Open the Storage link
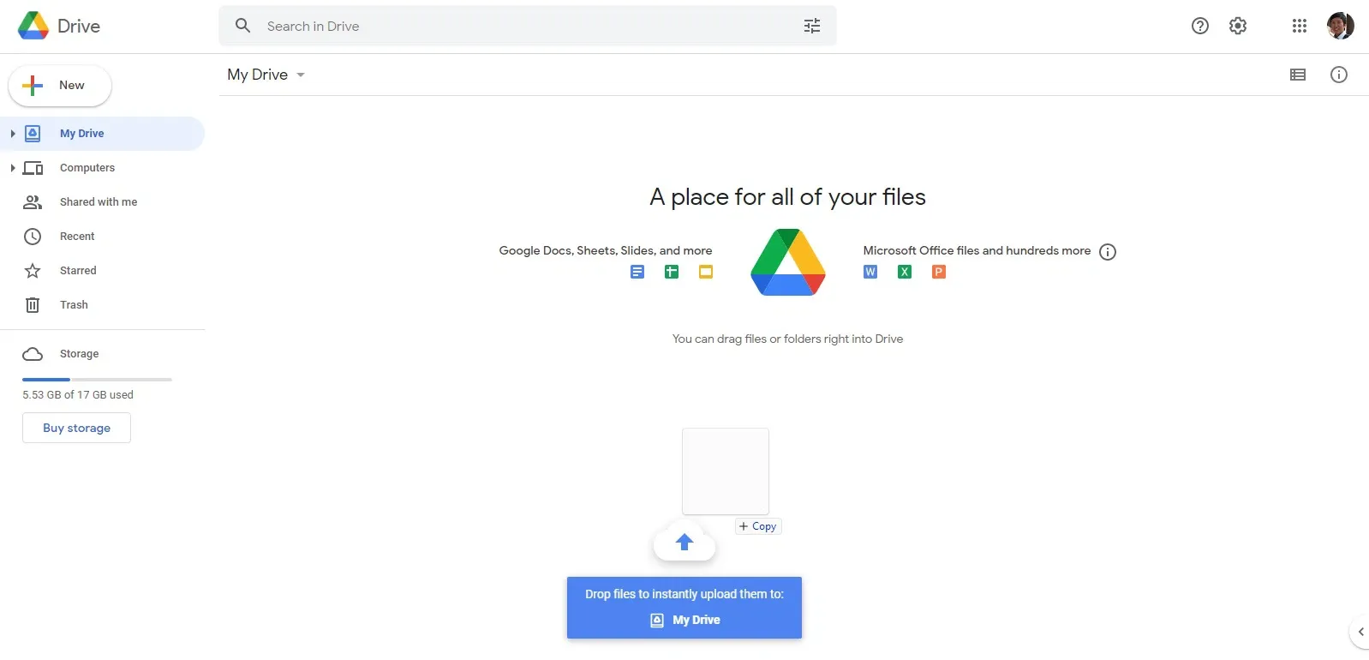This screenshot has width=1369, height=660. coord(79,354)
